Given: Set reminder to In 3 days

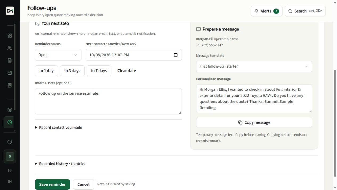Looking at the screenshot, I should pos(72,71).
